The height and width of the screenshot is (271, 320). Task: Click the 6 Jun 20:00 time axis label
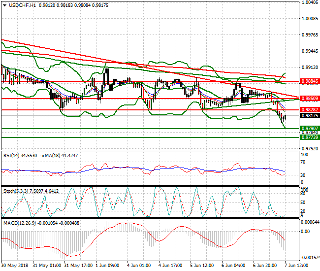tap(265, 266)
